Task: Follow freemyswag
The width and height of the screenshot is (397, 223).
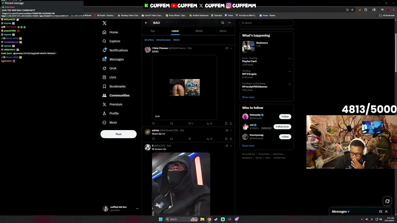Action: click(285, 137)
